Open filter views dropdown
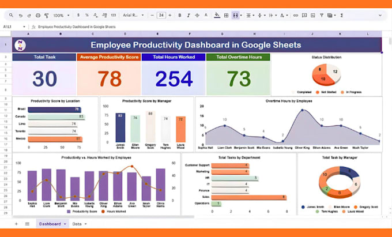 331,15
